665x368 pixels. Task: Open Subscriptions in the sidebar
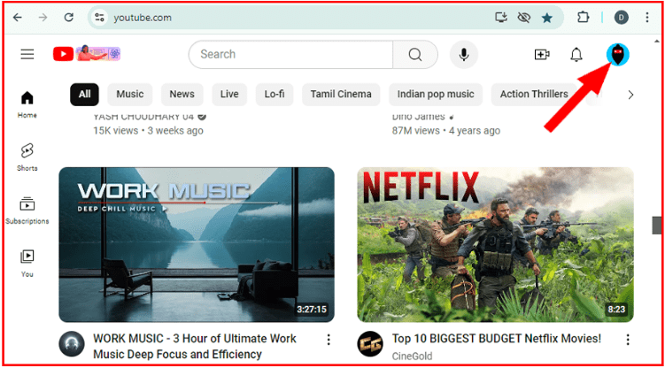[x=27, y=211]
